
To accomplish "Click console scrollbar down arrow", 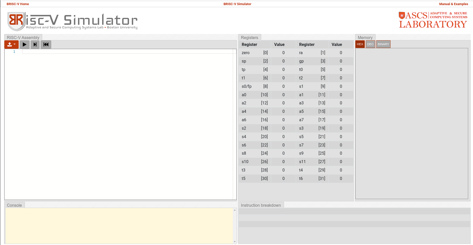I will (235, 242).
